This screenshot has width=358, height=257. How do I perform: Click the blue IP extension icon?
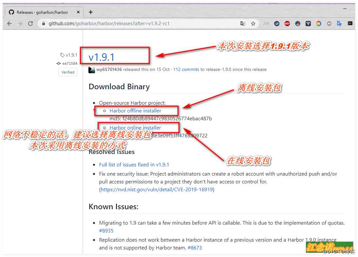tap(277, 23)
